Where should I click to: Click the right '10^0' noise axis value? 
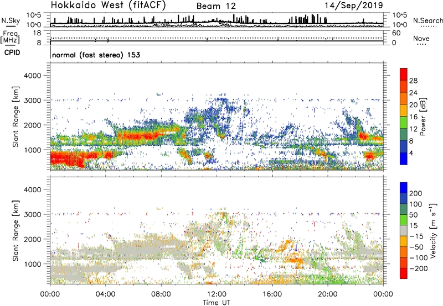399,25
